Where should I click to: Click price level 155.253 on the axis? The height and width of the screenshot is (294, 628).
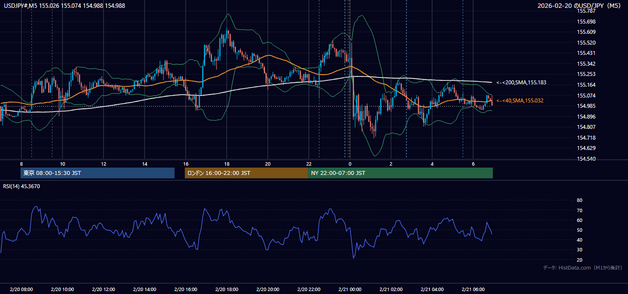586,74
